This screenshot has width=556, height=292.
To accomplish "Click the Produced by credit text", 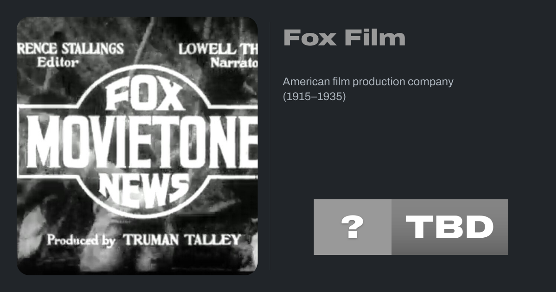I will pos(81,240).
